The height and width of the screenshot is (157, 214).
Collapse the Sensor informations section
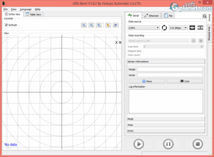point(166,62)
